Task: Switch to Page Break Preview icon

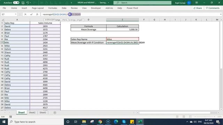Action: (190, 117)
